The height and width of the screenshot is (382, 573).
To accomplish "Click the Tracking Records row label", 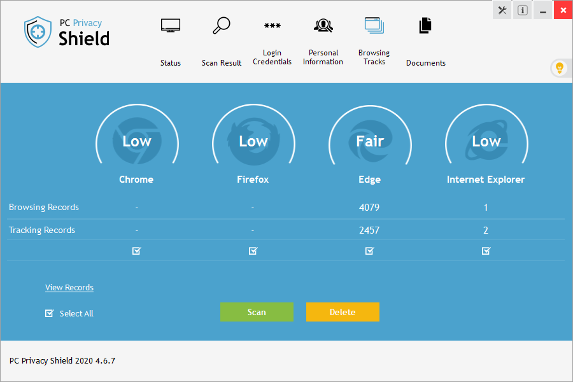I will [42, 230].
